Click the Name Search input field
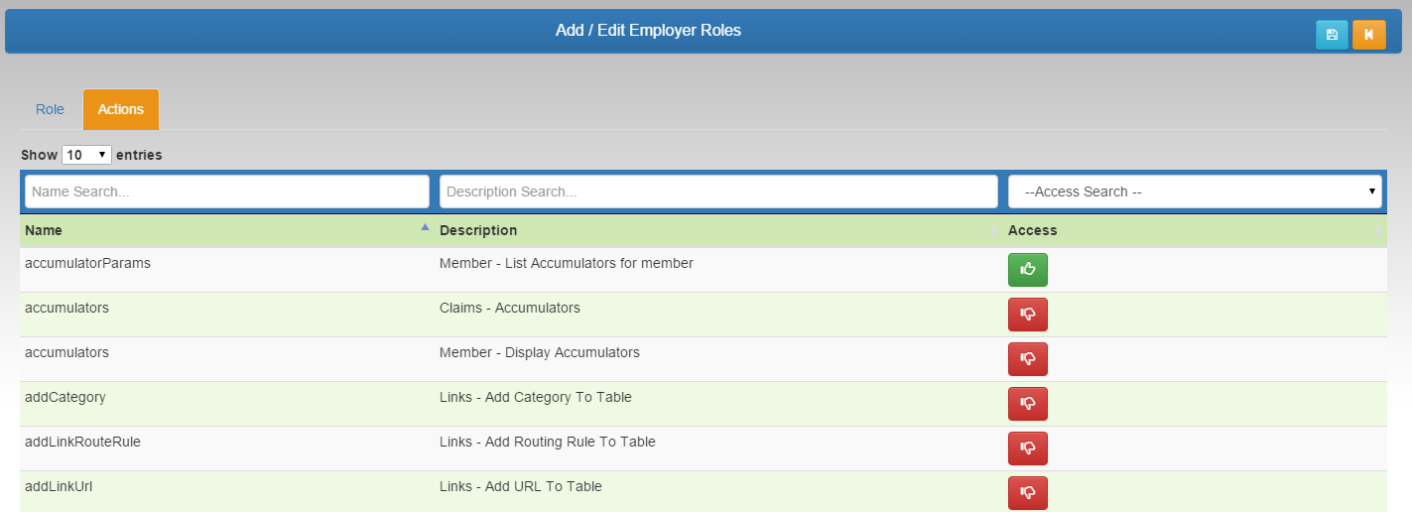The height and width of the screenshot is (512, 1412). pyautogui.click(x=227, y=192)
